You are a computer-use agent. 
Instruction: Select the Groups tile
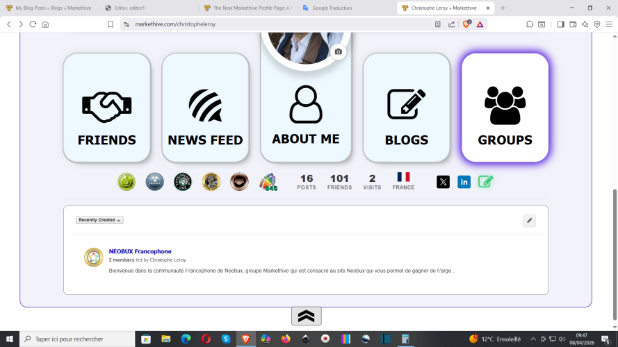pyautogui.click(x=505, y=108)
